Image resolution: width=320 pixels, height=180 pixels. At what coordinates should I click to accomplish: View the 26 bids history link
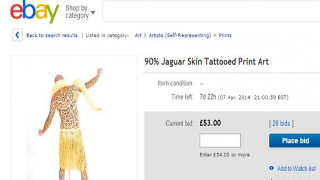pos(281,123)
